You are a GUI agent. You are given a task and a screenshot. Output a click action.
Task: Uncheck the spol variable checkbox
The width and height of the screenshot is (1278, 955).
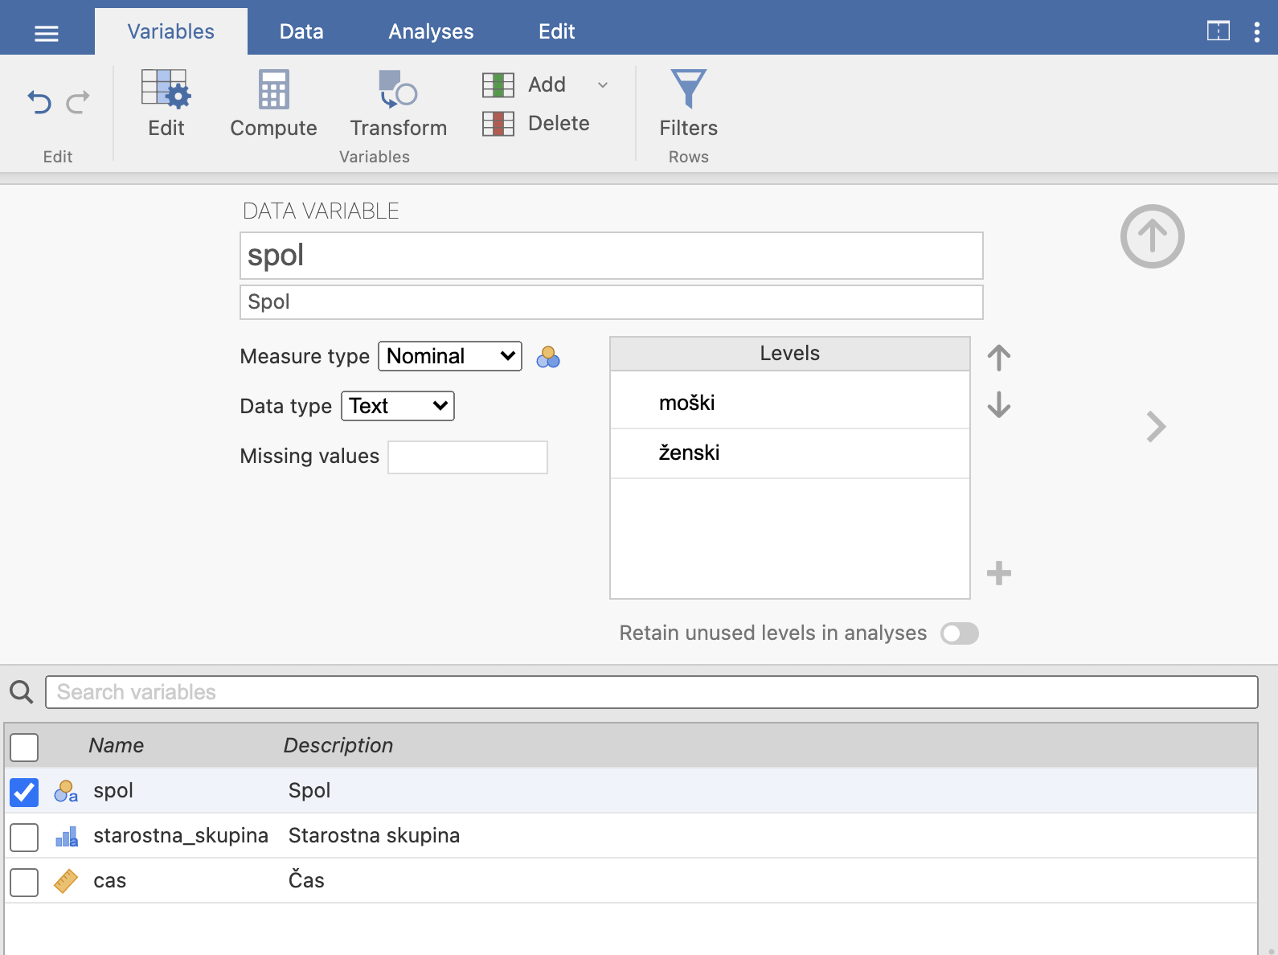pos(24,792)
